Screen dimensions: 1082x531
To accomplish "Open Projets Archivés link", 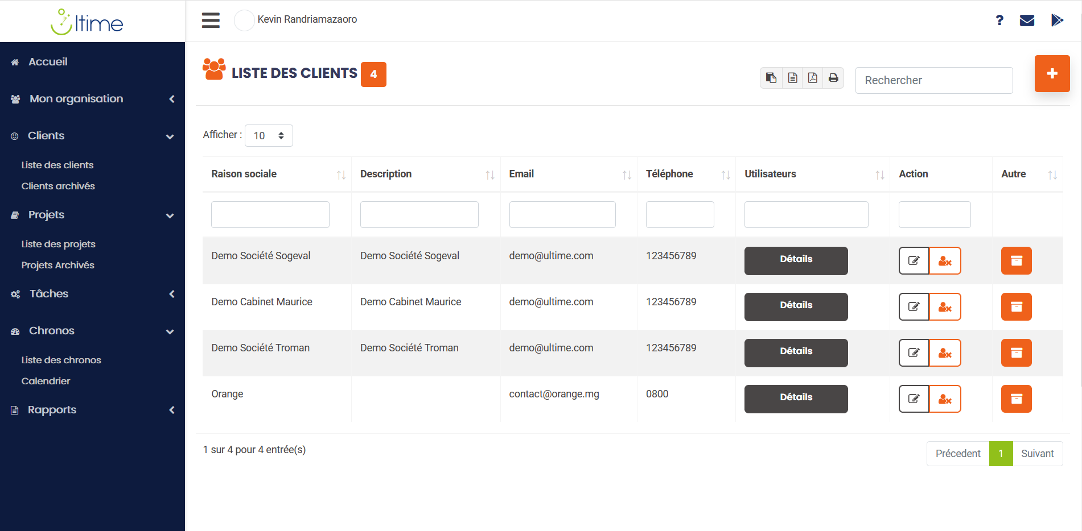I will point(58,265).
